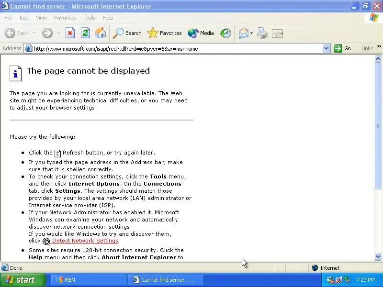Open the Address bar dropdown list

pos(326,48)
